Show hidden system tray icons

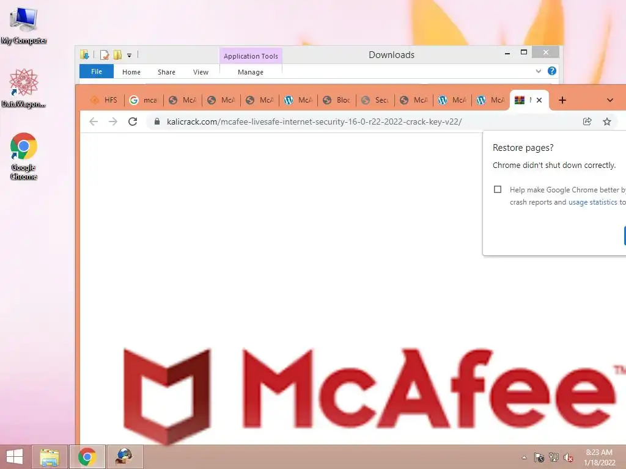pos(524,457)
